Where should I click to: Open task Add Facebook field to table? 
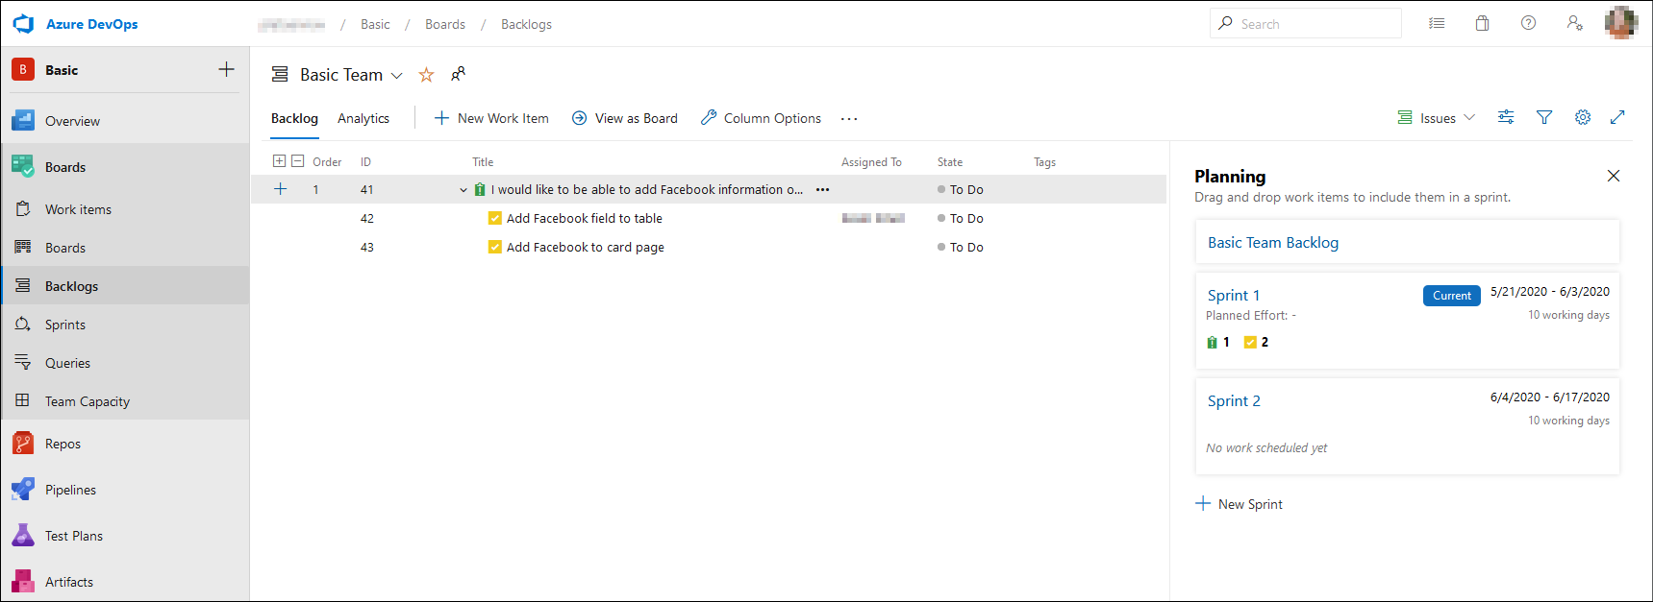click(585, 219)
